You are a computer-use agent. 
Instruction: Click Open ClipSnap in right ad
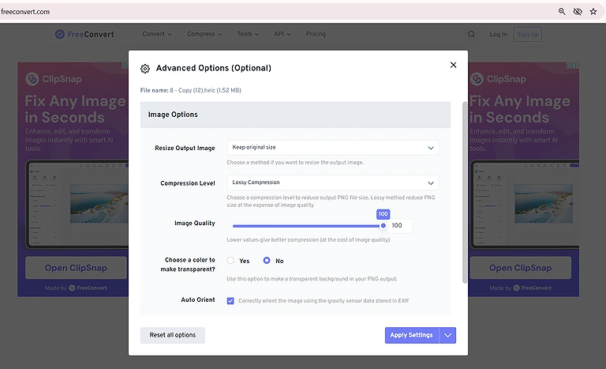click(520, 268)
